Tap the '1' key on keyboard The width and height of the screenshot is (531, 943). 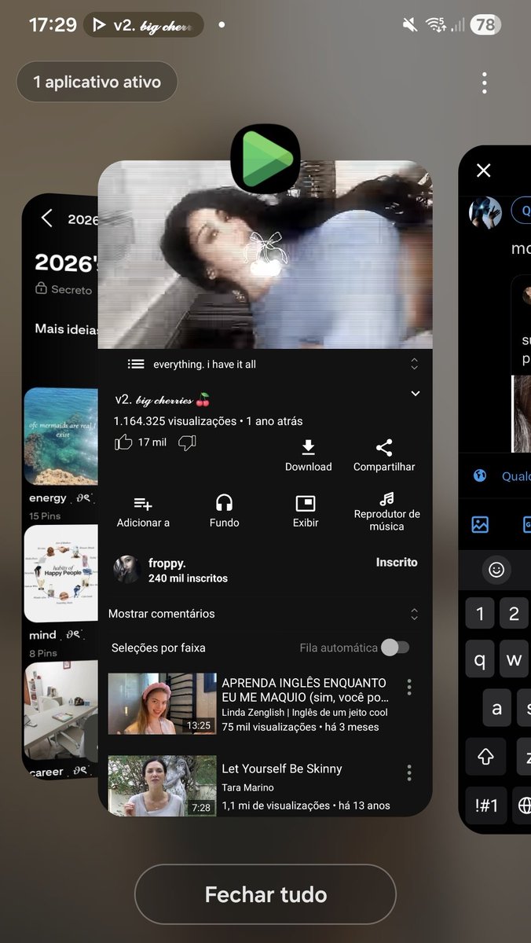480,614
